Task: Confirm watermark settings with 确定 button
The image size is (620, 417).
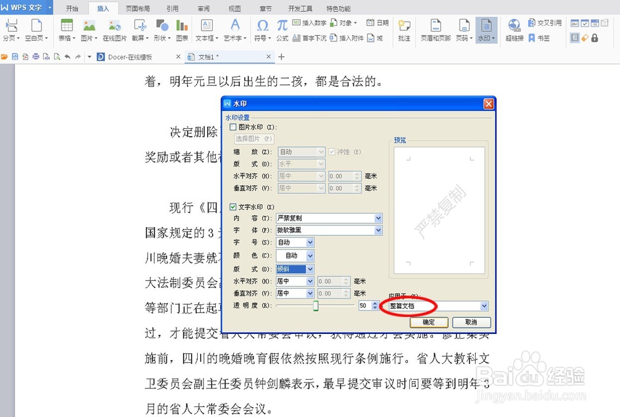Action: [x=428, y=322]
